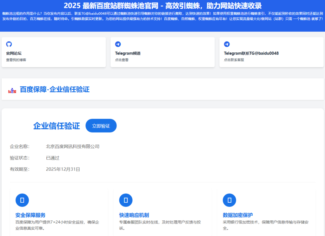
Task: Click description starting 采用银行级加密技术
Action: click(266, 225)
